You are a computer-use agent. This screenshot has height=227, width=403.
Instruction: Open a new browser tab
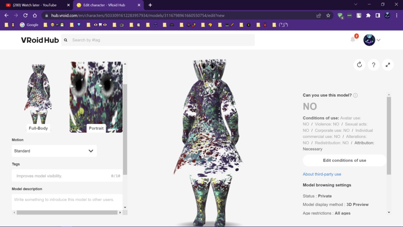point(150,5)
